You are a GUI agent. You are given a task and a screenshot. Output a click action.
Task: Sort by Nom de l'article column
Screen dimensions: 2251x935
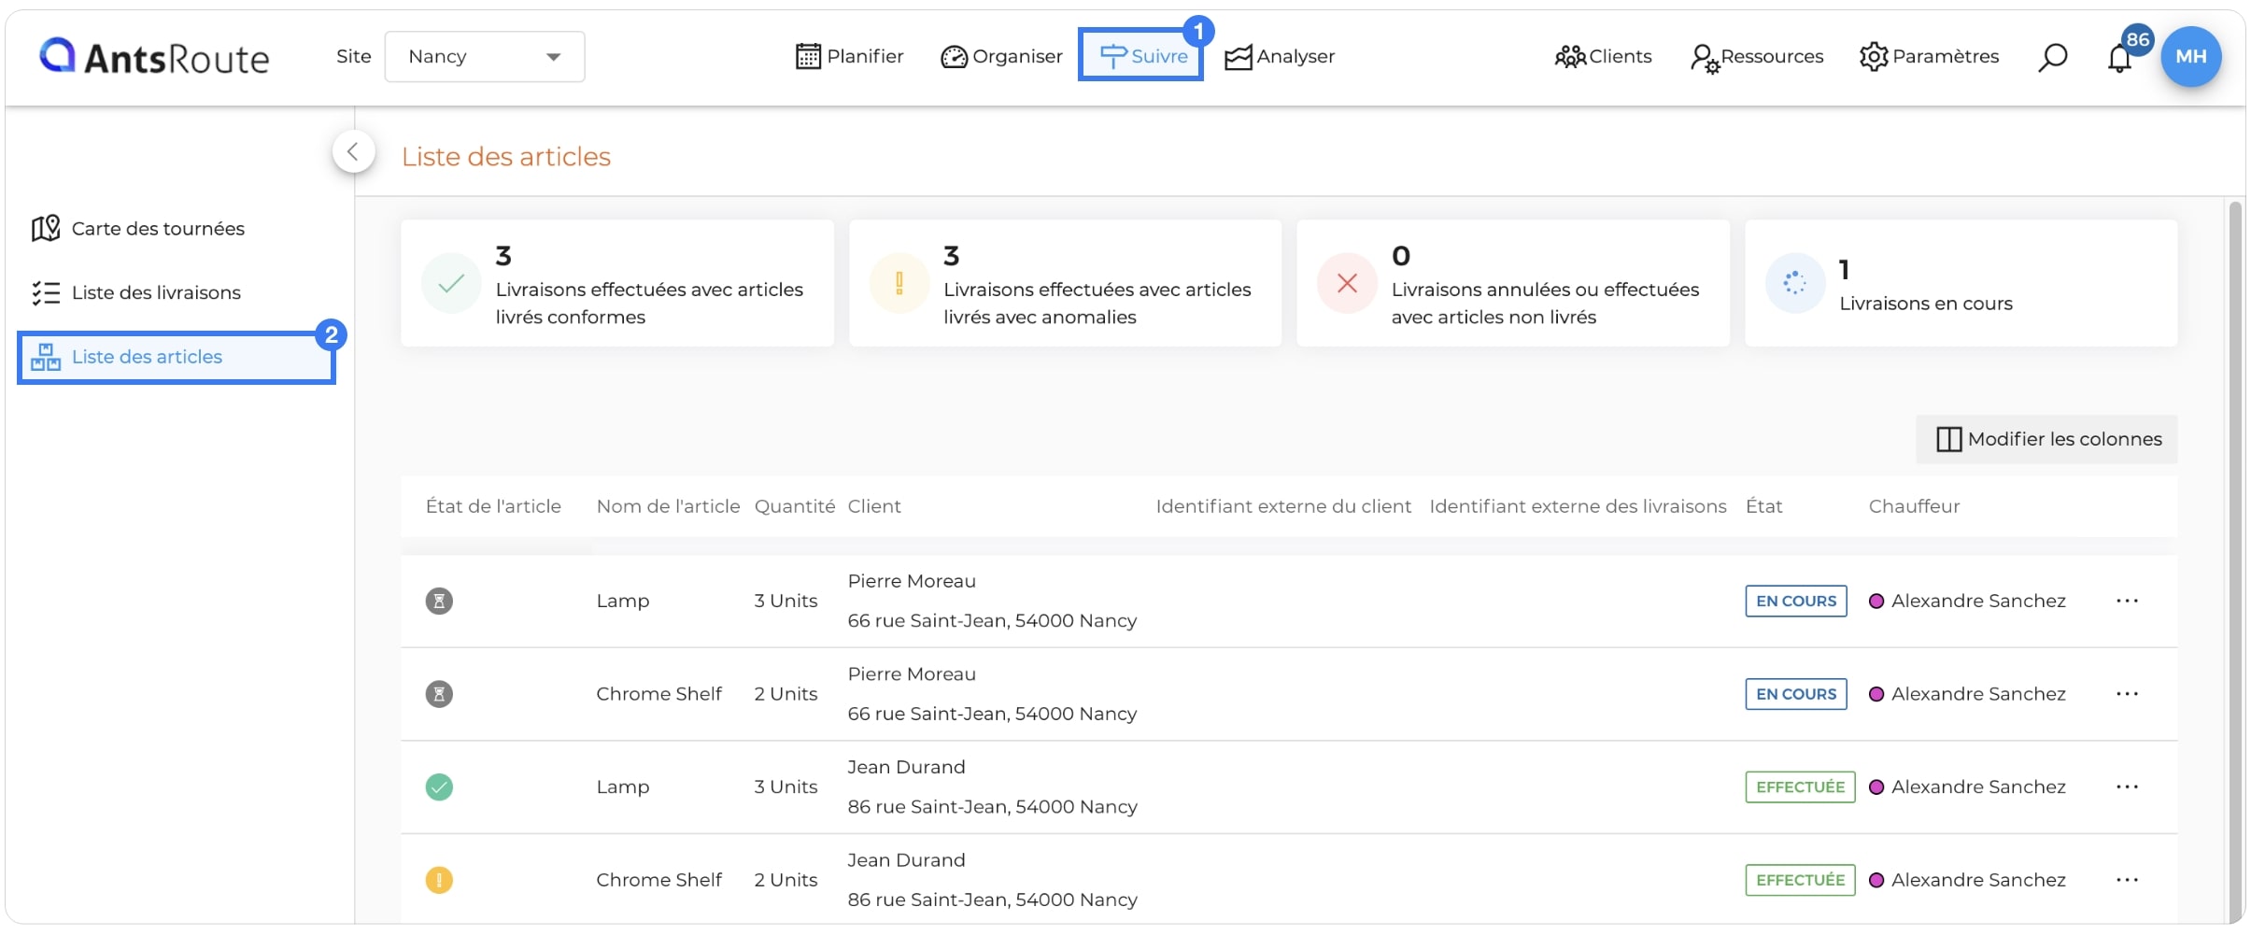pos(668,506)
